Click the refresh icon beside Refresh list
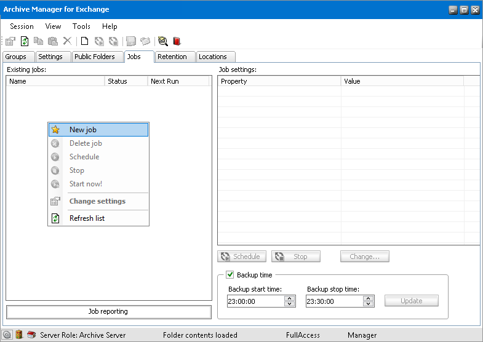The width and height of the screenshot is (483, 342). click(x=55, y=218)
